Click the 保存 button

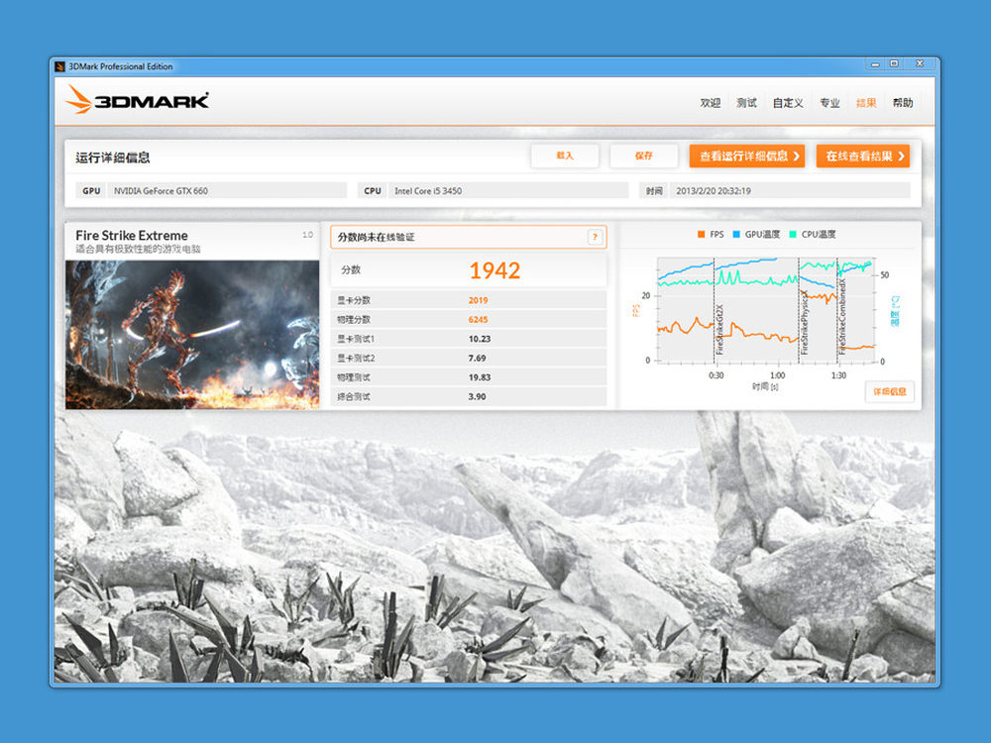point(643,157)
